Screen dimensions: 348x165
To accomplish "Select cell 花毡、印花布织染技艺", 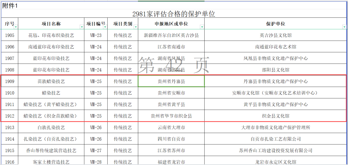I will 51,35.
